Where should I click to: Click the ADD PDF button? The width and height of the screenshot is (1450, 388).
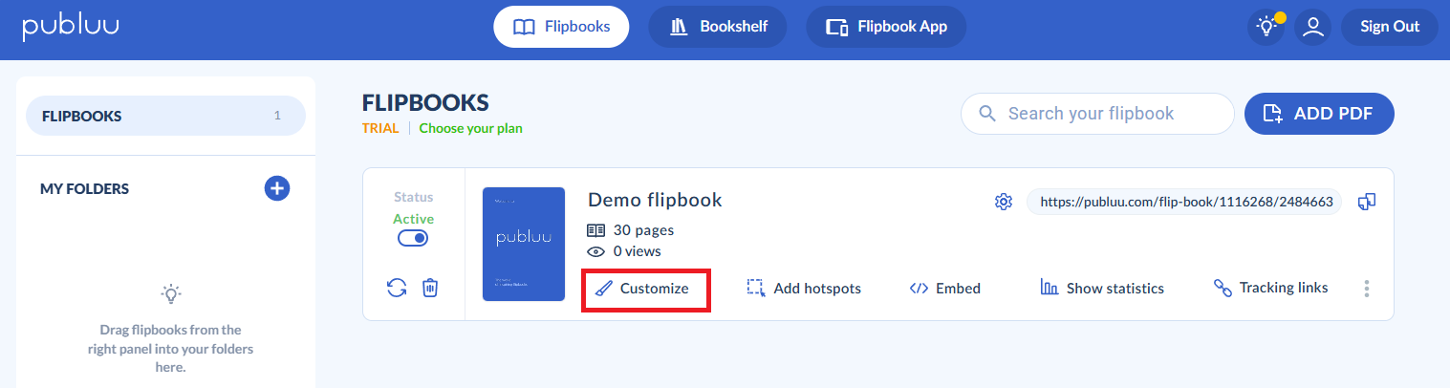coord(1319,114)
